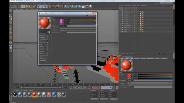This screenshot has height=103, width=184.
Task: Open the main File menu
Action: pos(11,3)
